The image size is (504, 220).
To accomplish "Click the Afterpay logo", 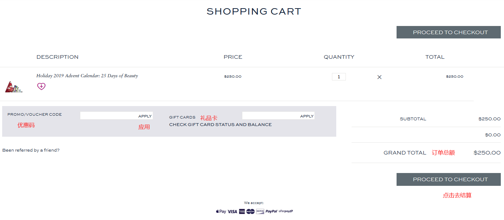I will point(286,211).
